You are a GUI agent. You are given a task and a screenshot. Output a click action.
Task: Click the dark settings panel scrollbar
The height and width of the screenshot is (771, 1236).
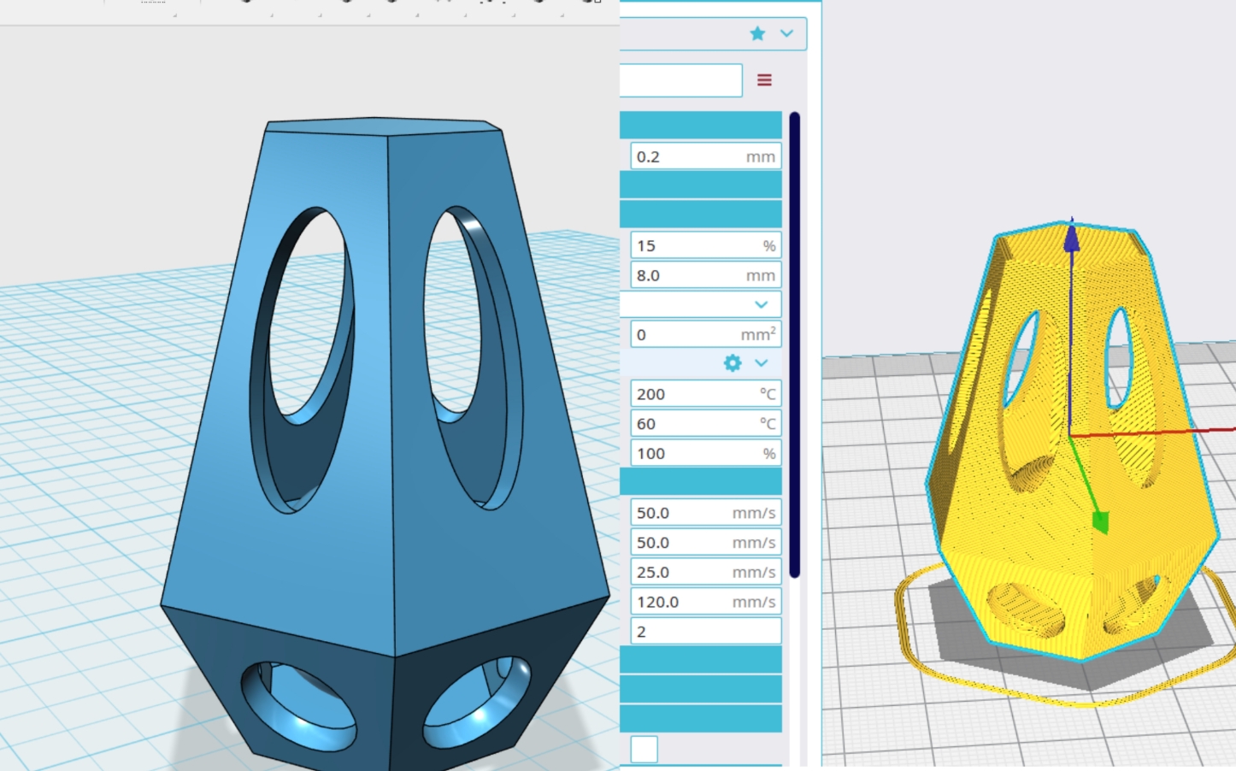[x=795, y=344]
